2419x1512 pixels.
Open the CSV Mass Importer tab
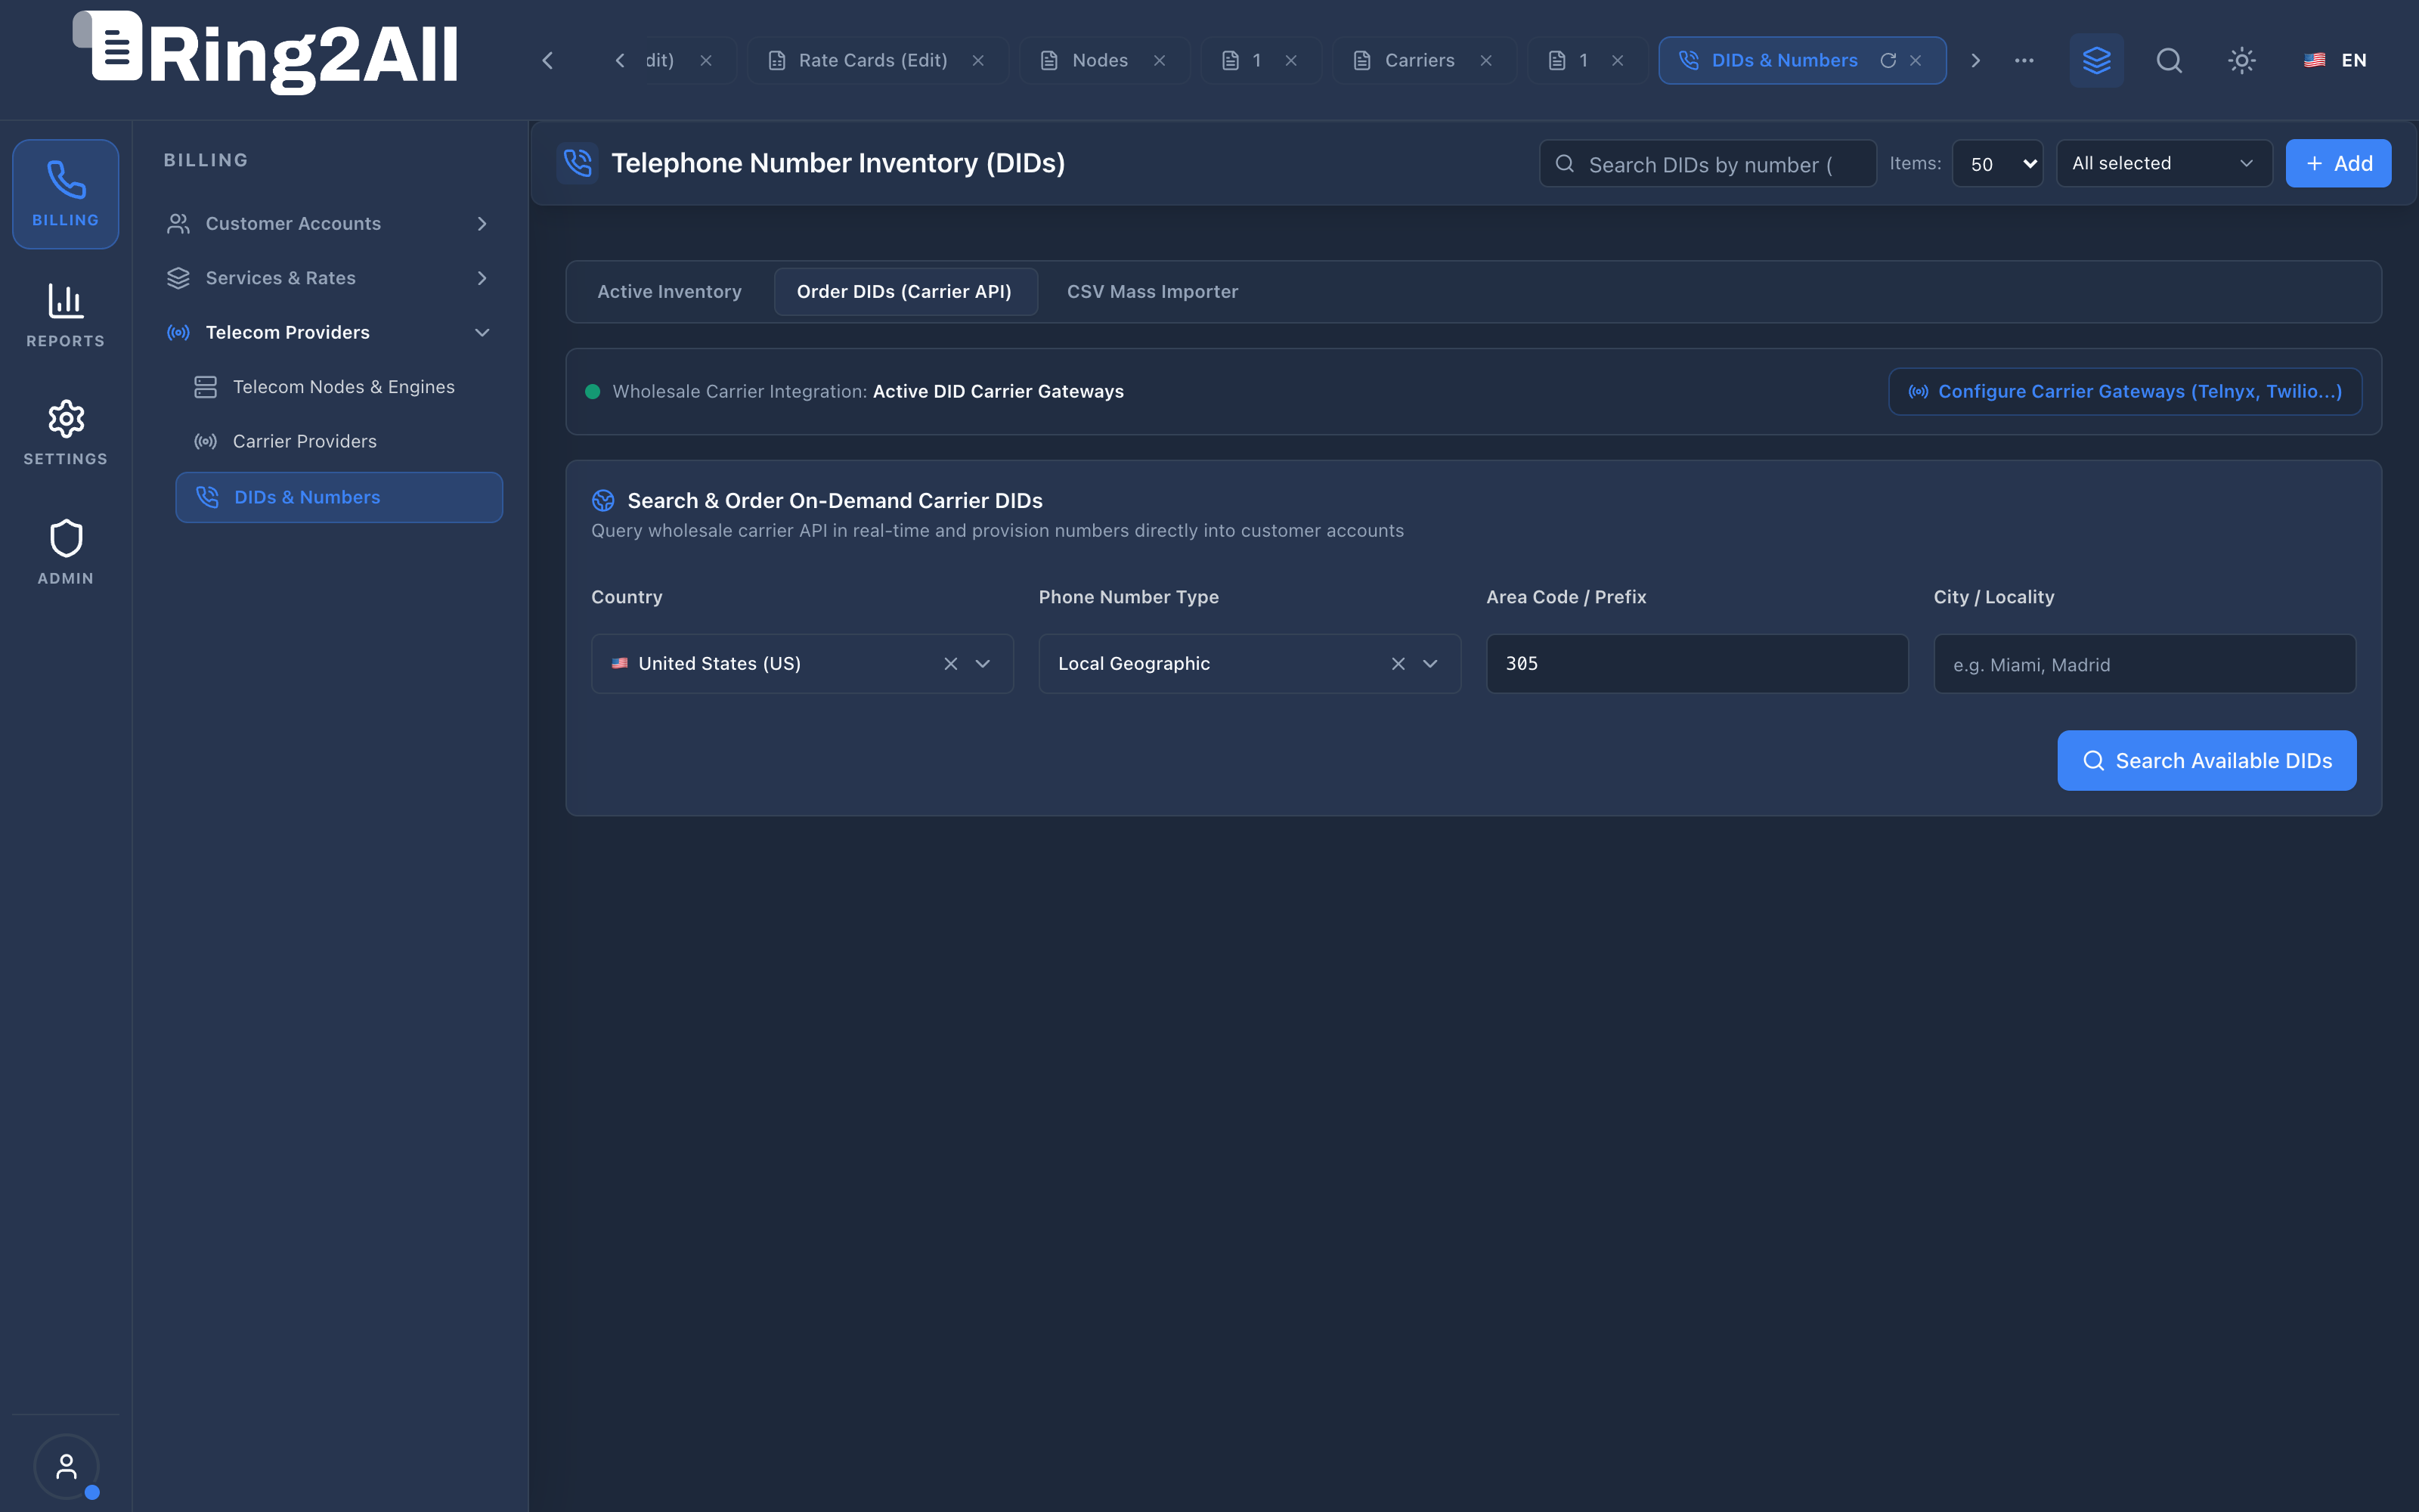click(x=1153, y=292)
